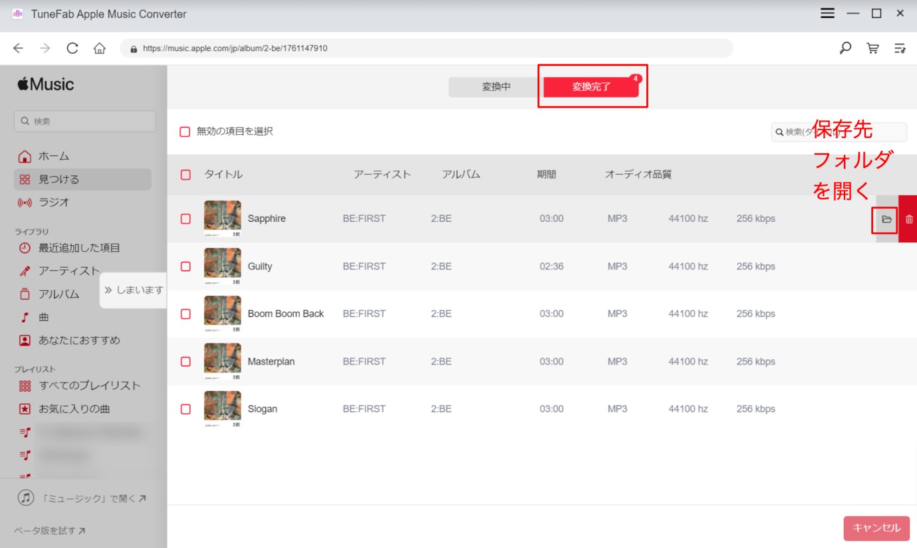Click the TuneFab app icon in title bar
Screen dimensions: 917x548
point(17,14)
